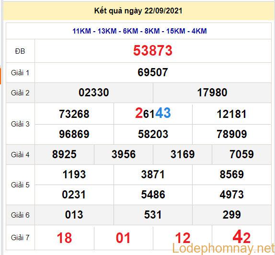275x255 pixels.
Task: Select Giải 4 number 7059
Action: coord(241,154)
